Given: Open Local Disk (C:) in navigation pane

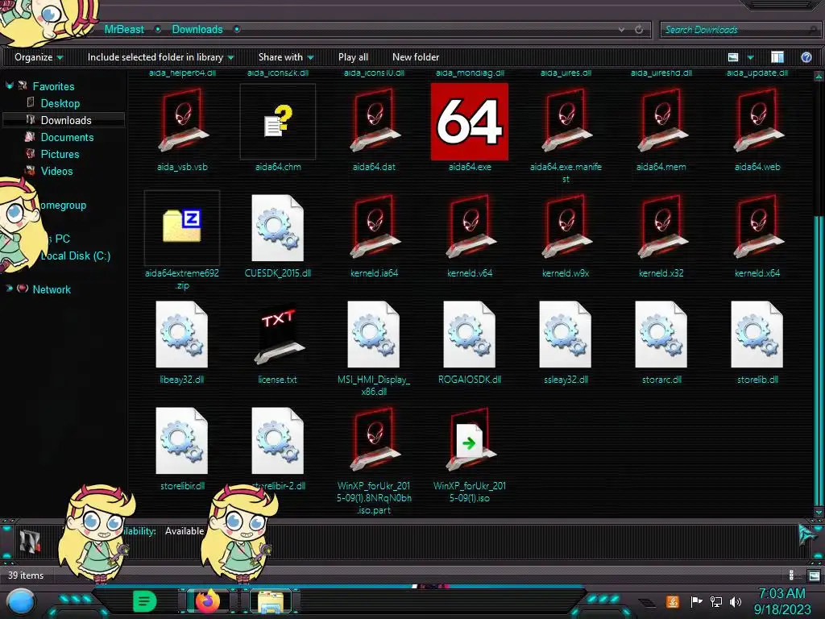Looking at the screenshot, I should pyautogui.click(x=77, y=255).
